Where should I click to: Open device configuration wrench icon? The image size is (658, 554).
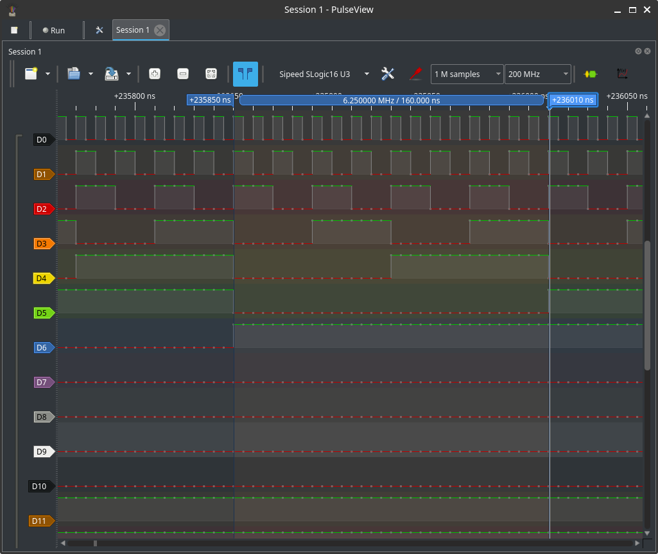click(388, 74)
